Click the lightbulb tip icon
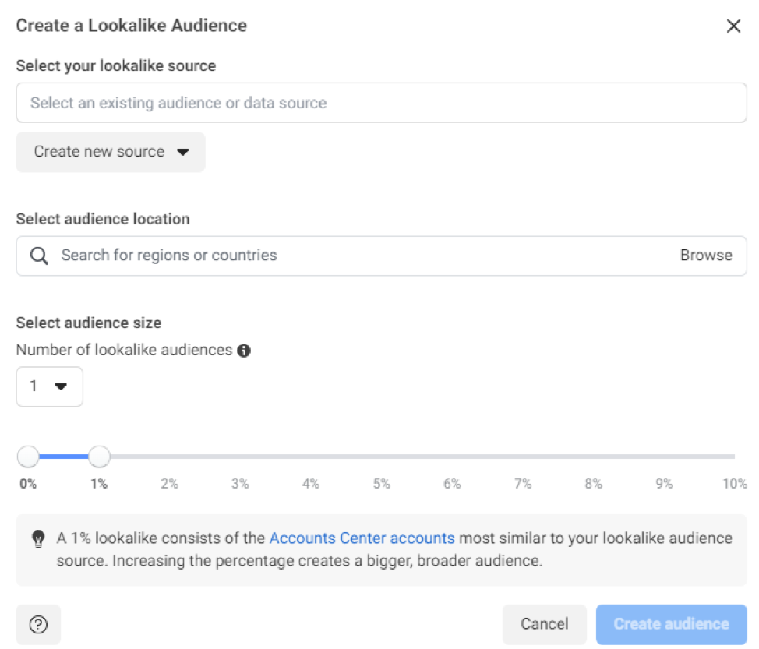Viewport: 759px width, 649px height. coord(37,538)
